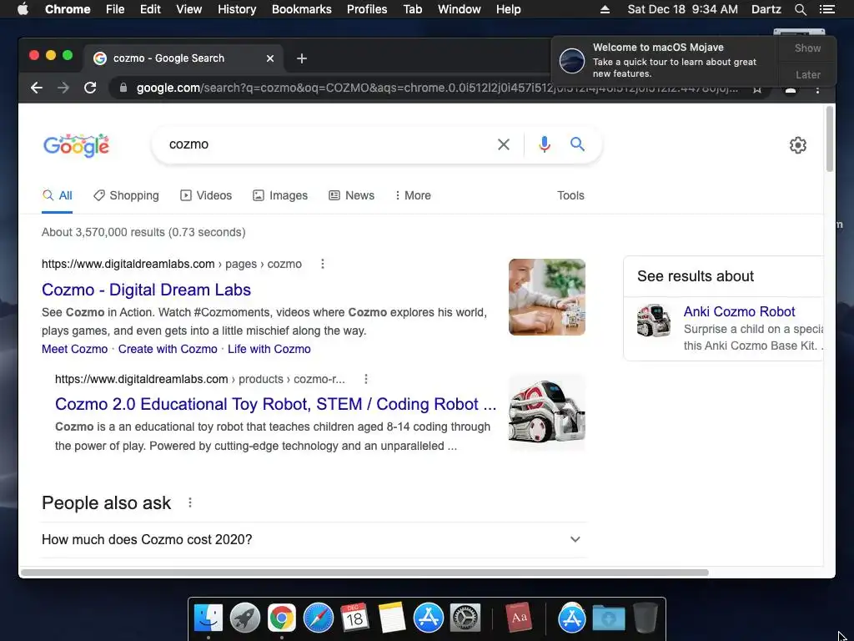Open the Bookmarks menu
The height and width of the screenshot is (641, 854).
301,9
